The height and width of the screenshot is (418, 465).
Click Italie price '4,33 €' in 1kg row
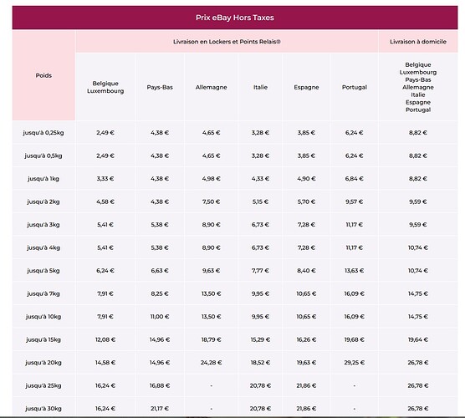pos(260,179)
